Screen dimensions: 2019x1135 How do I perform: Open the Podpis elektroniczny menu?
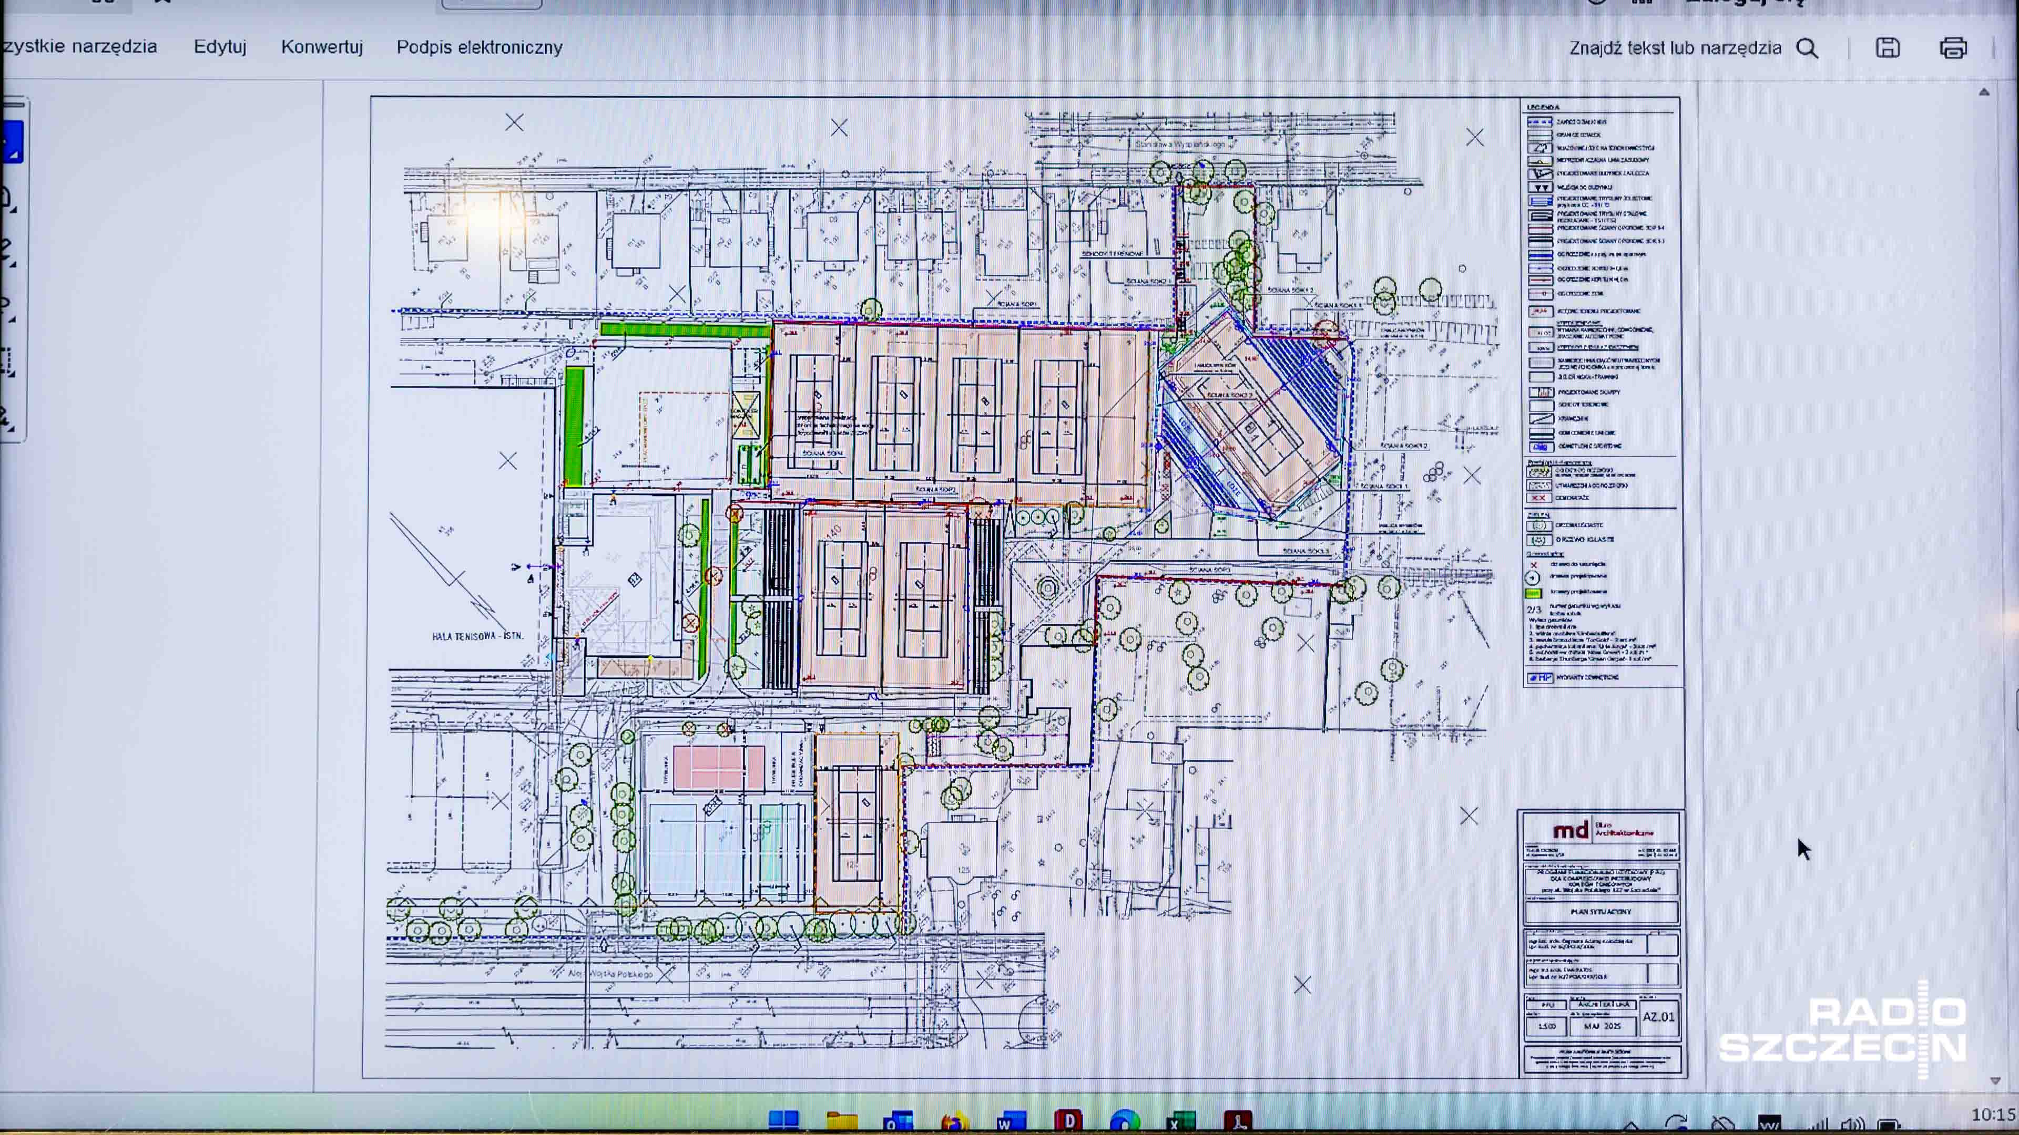coord(479,48)
